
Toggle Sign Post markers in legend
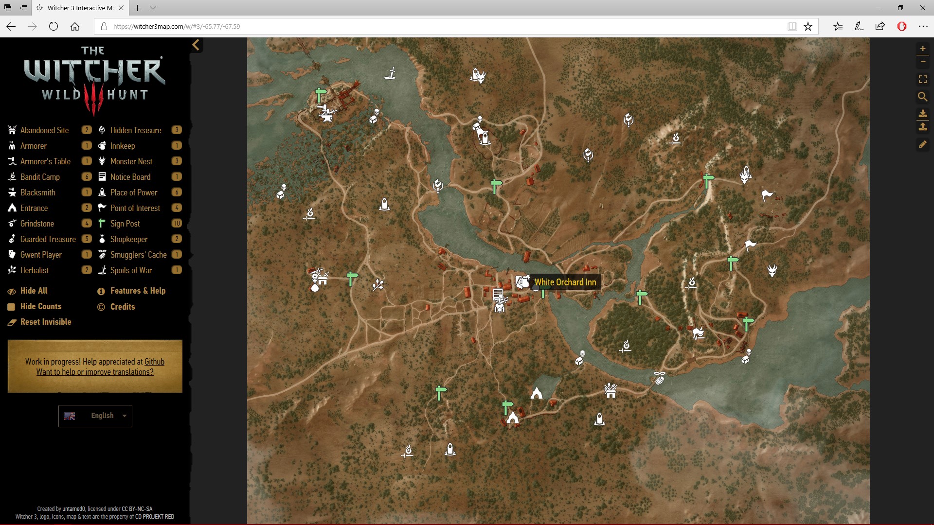click(125, 224)
